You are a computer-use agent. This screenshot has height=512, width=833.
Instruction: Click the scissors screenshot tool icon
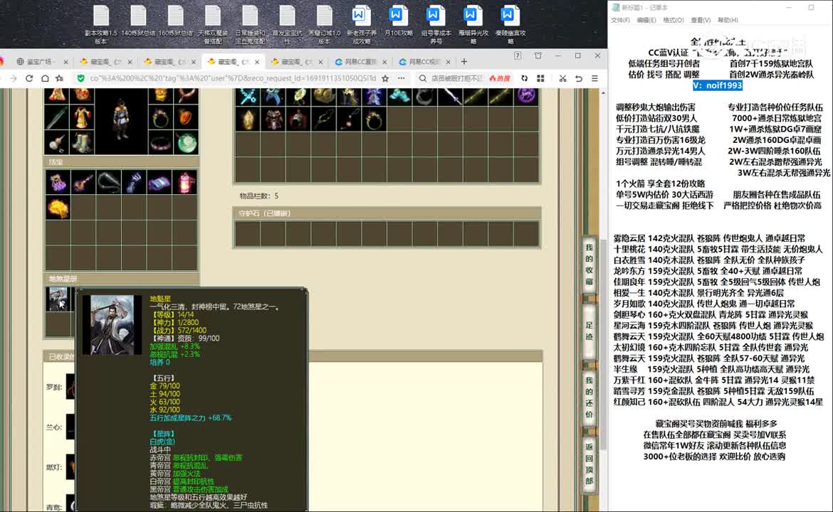[x=562, y=78]
